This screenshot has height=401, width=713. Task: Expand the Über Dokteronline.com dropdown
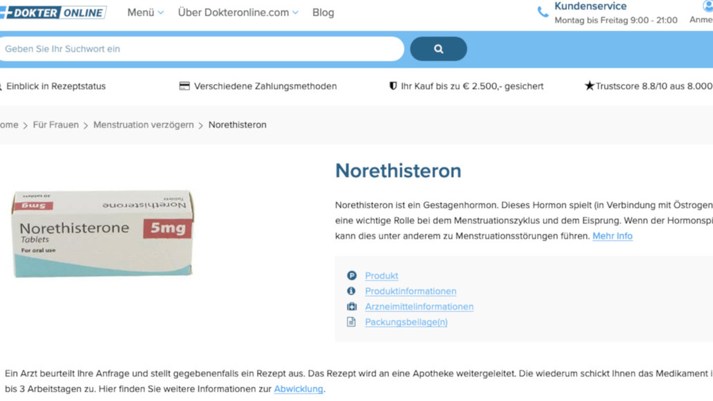(238, 12)
